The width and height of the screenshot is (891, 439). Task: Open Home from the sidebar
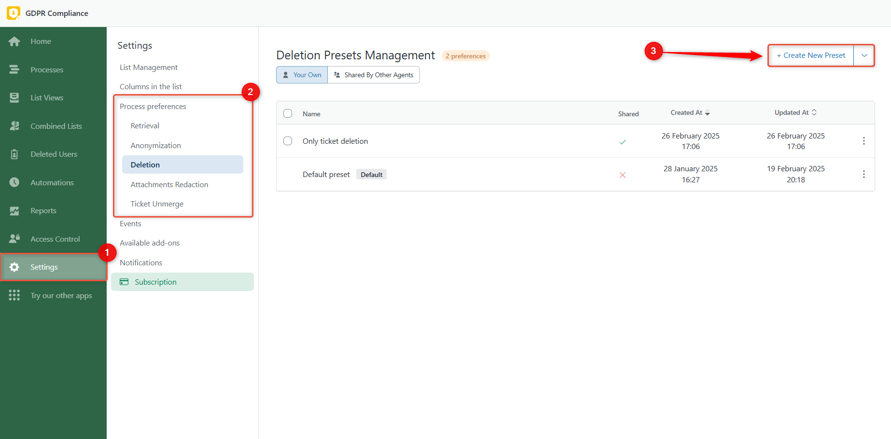[x=40, y=41]
